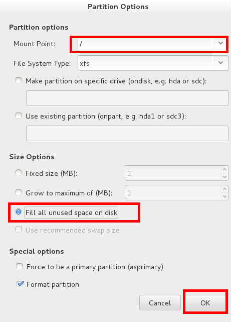Click the Mount Point text field

146,44
